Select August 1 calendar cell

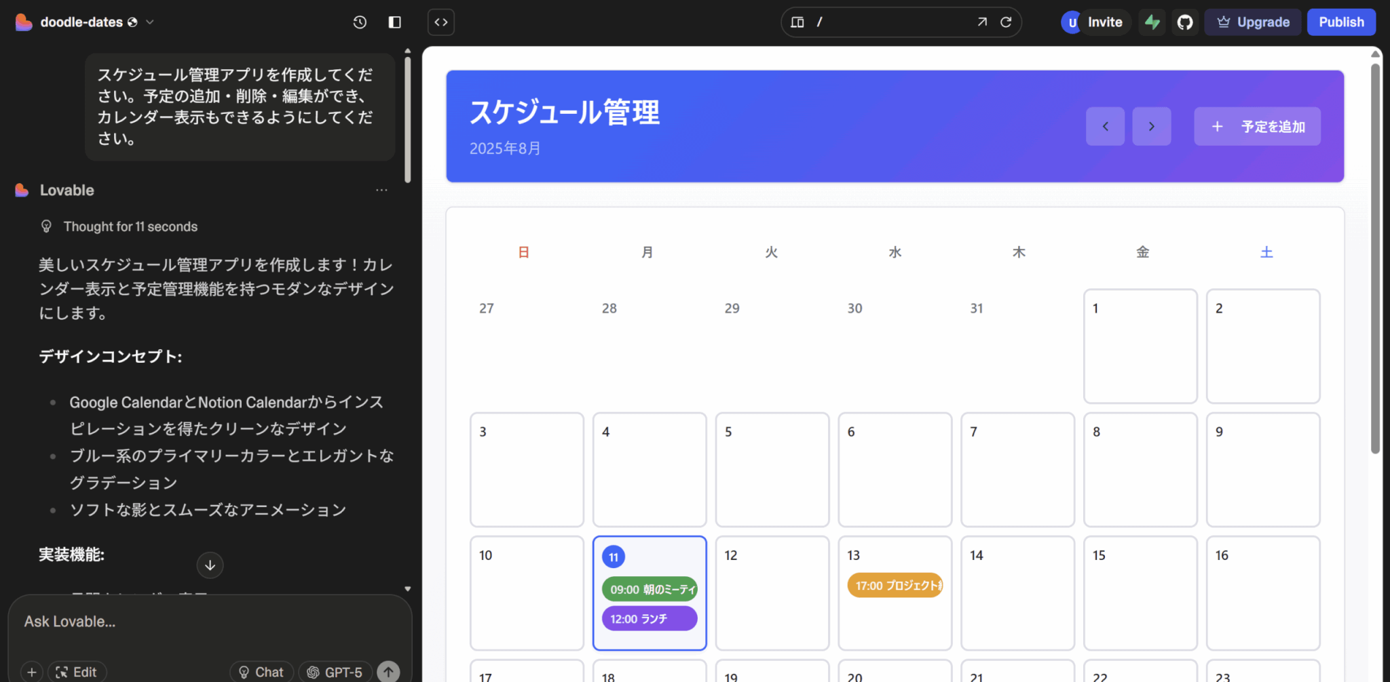(x=1140, y=346)
